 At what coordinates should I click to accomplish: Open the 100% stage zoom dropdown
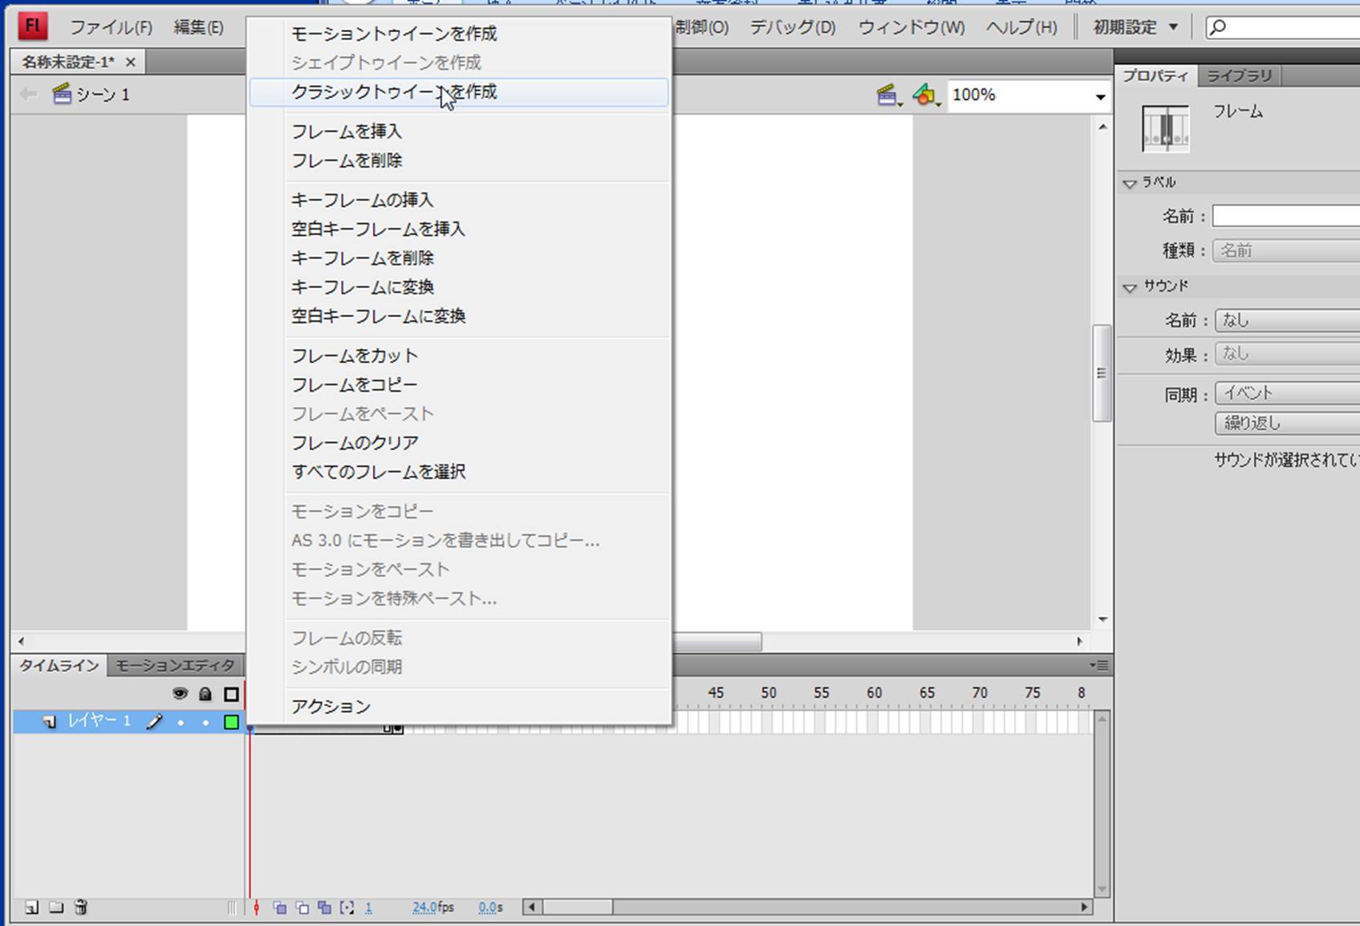click(x=1100, y=96)
